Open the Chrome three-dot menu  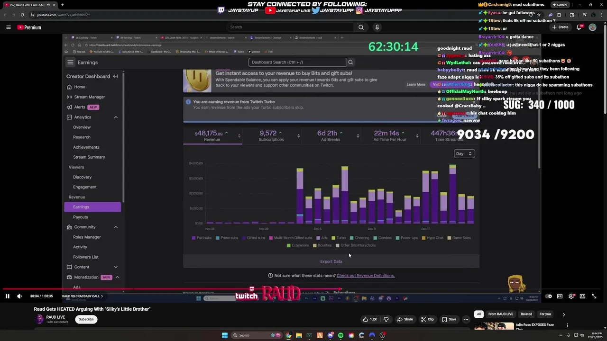click(601, 15)
